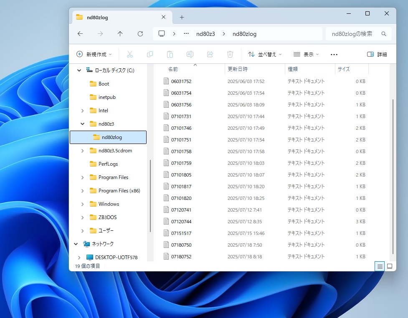The height and width of the screenshot is (318, 408).
Task: Click the forward navigation arrow
Action: click(x=100, y=34)
